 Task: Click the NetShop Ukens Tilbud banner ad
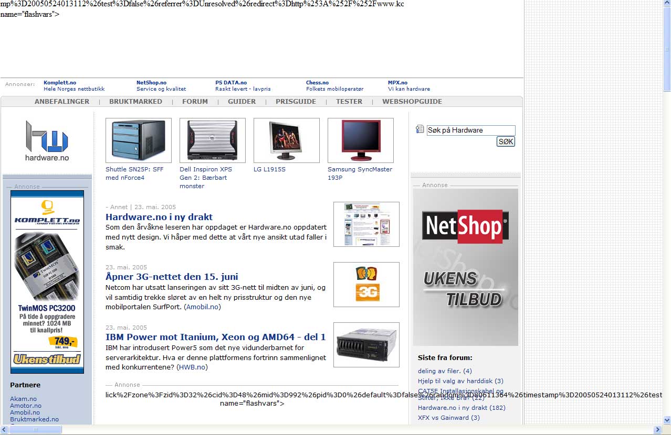[466, 267]
